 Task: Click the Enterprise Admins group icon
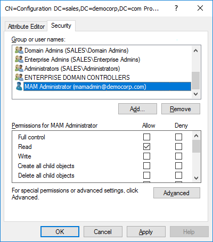pos(19,59)
